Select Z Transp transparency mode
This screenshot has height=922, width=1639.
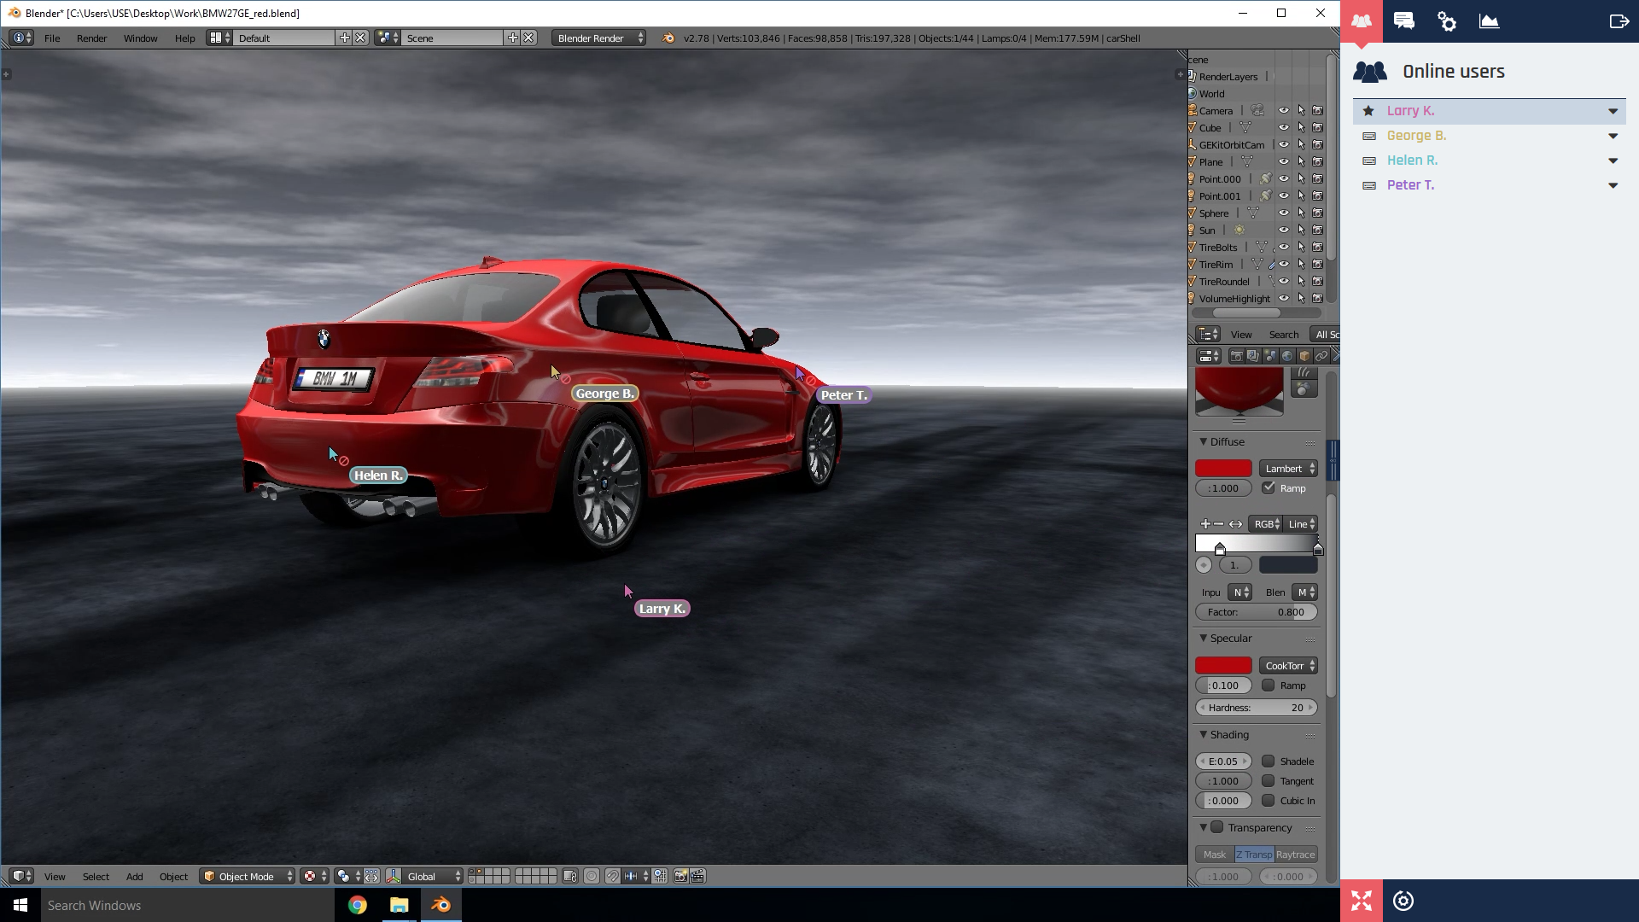(1254, 854)
